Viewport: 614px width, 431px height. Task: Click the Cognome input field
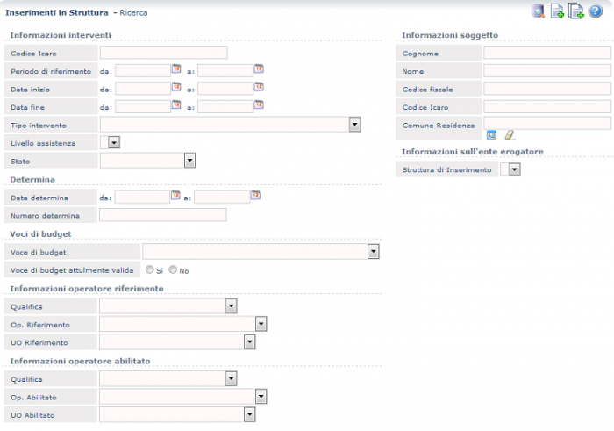(547, 53)
